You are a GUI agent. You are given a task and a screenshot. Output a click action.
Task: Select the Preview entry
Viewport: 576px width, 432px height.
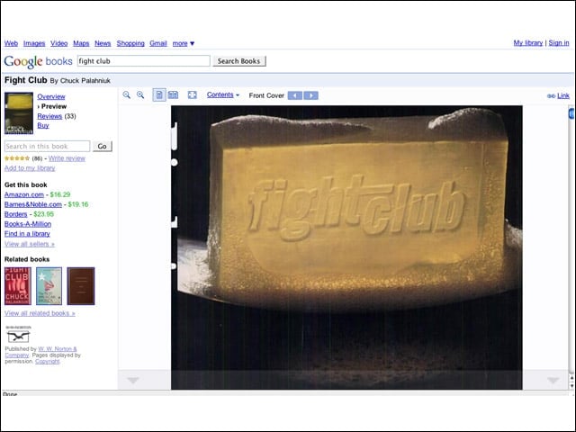pos(54,106)
